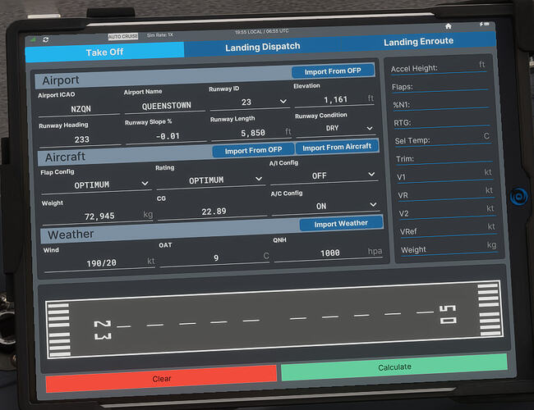534x410 pixels.
Task: Open the Landing Dispatch tab
Action: tap(263, 47)
